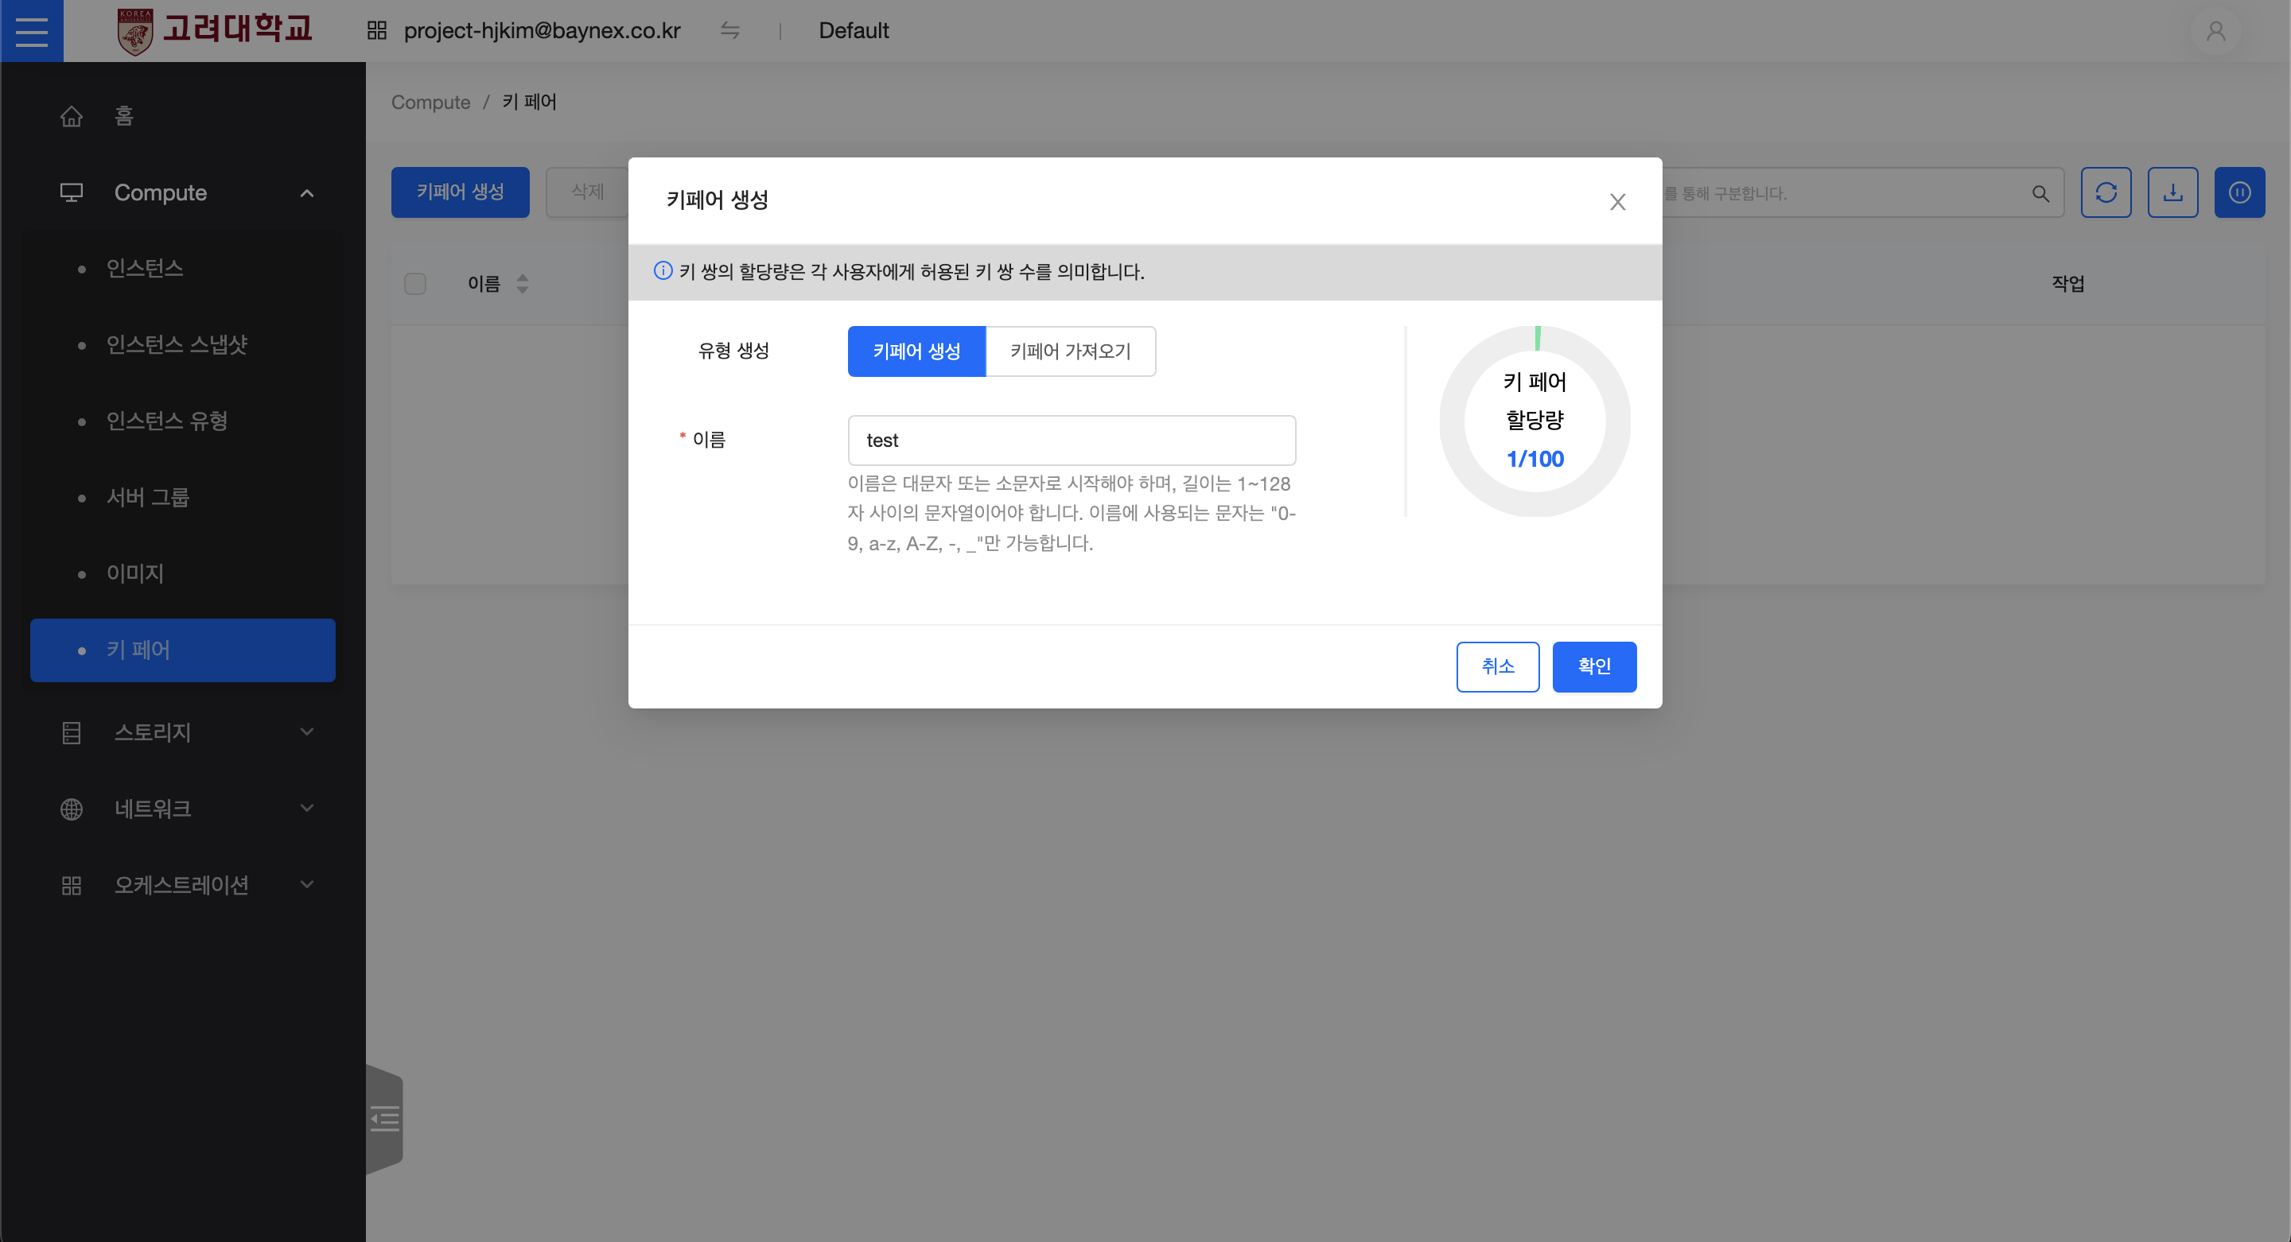Click the 작업 column header
This screenshot has height=1242, width=2291.
tap(2067, 284)
